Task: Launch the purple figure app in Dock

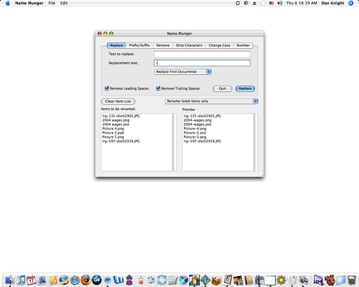Action: pyautogui.click(x=129, y=280)
